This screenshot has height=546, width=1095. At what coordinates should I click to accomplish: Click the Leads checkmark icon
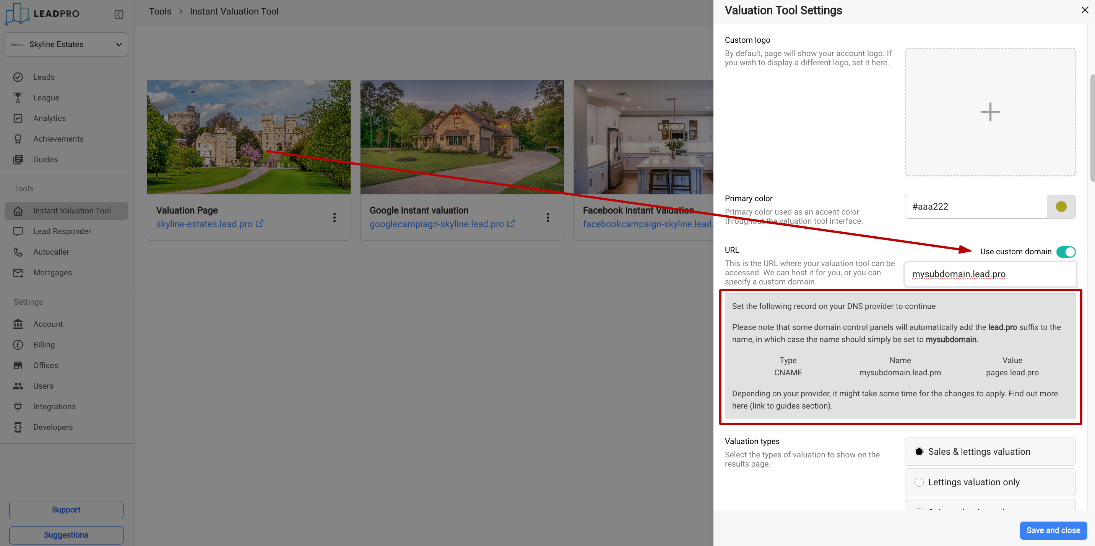click(18, 77)
